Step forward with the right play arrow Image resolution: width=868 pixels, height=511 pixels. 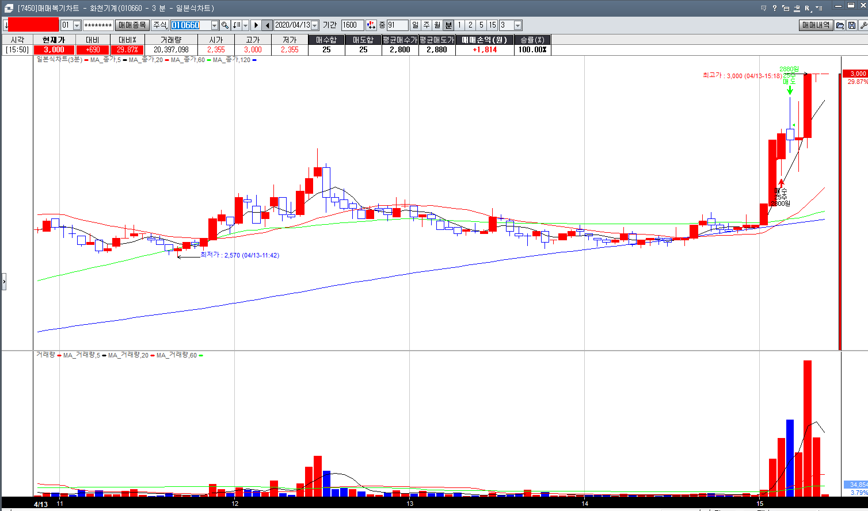click(x=256, y=25)
